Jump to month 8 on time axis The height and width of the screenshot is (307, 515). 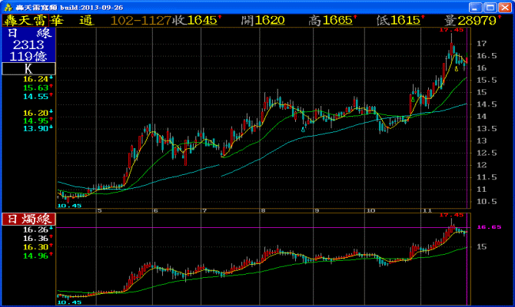(x=263, y=210)
